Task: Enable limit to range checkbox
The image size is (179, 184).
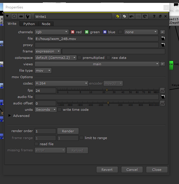Action: pyautogui.click(x=81, y=138)
